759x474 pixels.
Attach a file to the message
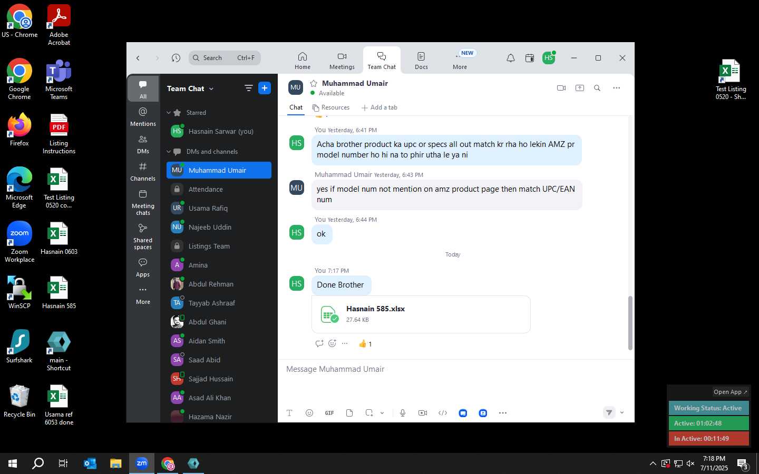point(349,413)
